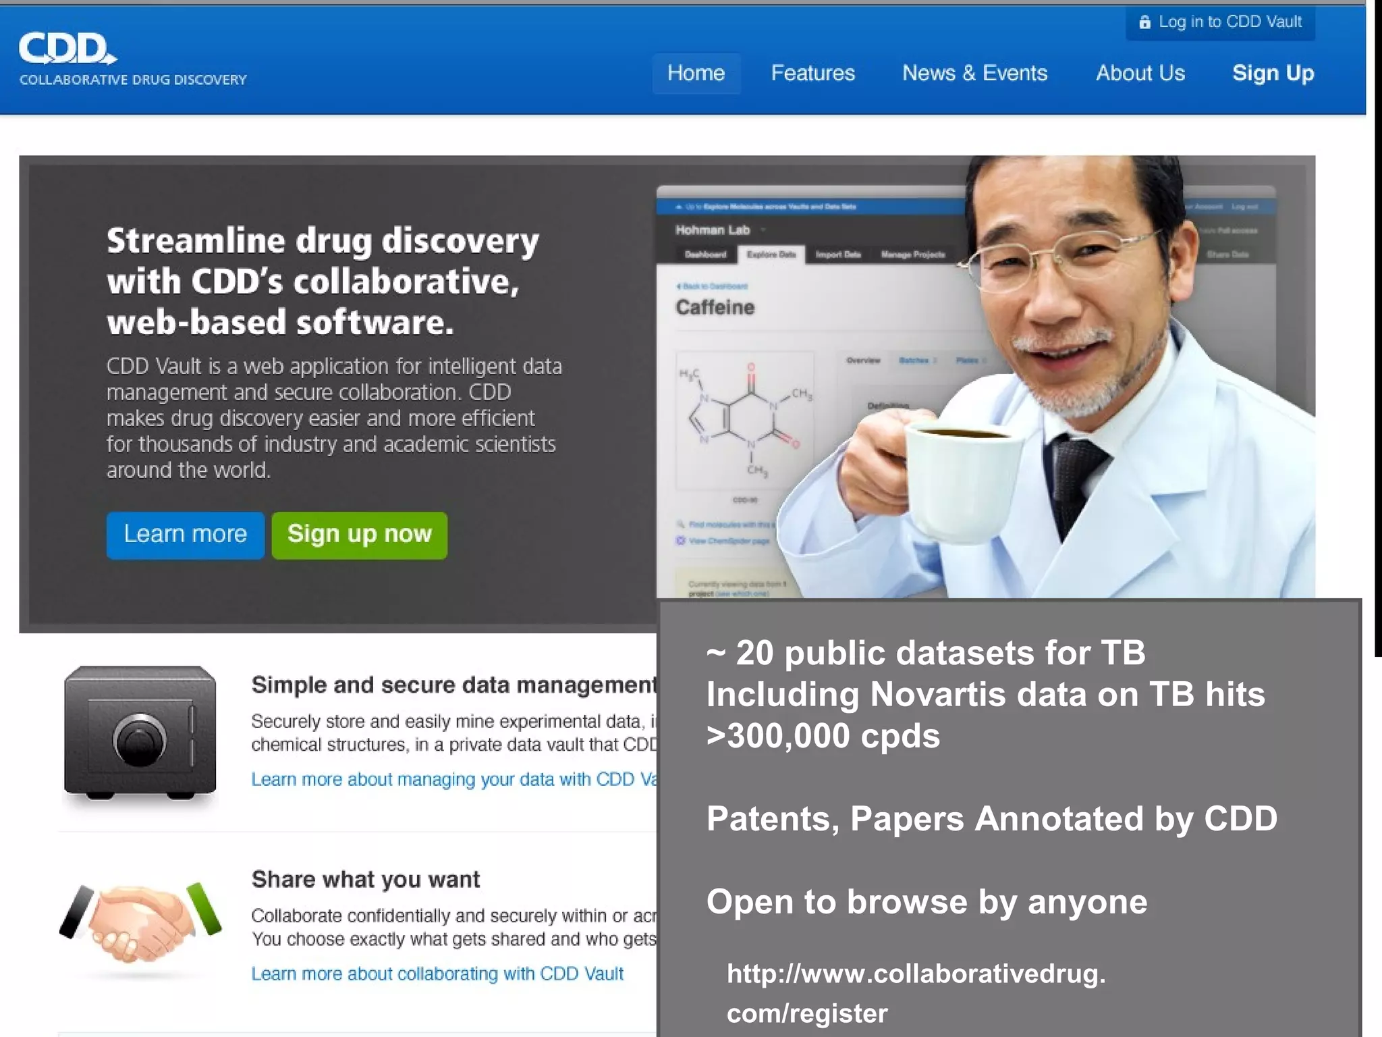Open Learn more about managing your data link
This screenshot has height=1037, width=1382.
pos(453,779)
